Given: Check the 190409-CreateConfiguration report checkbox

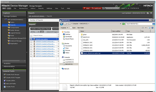Looking at the screenshot, I should 31,41.
